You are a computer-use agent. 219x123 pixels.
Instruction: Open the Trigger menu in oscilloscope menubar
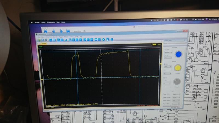coord(60,37)
